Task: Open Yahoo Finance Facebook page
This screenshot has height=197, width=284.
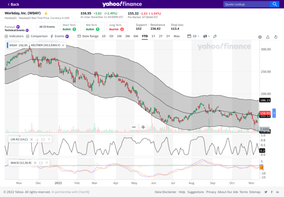Action: (x=272, y=192)
